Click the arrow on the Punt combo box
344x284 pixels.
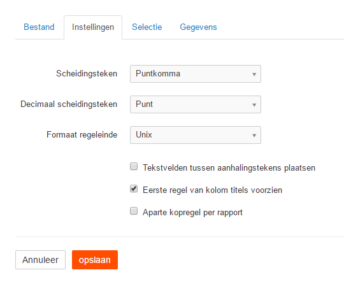(x=254, y=105)
